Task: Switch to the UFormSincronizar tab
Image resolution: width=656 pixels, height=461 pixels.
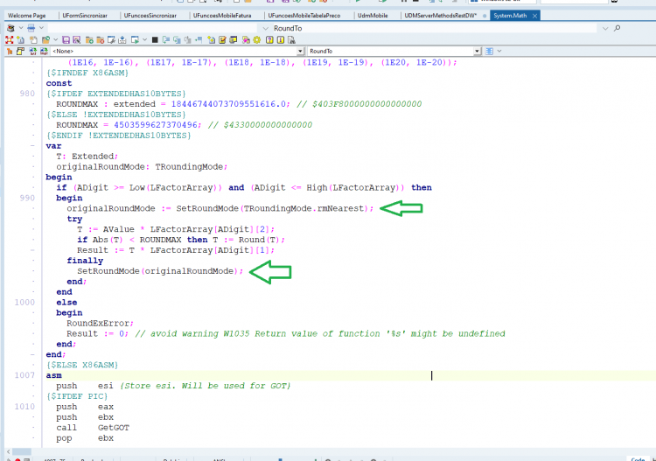Action: pos(85,16)
